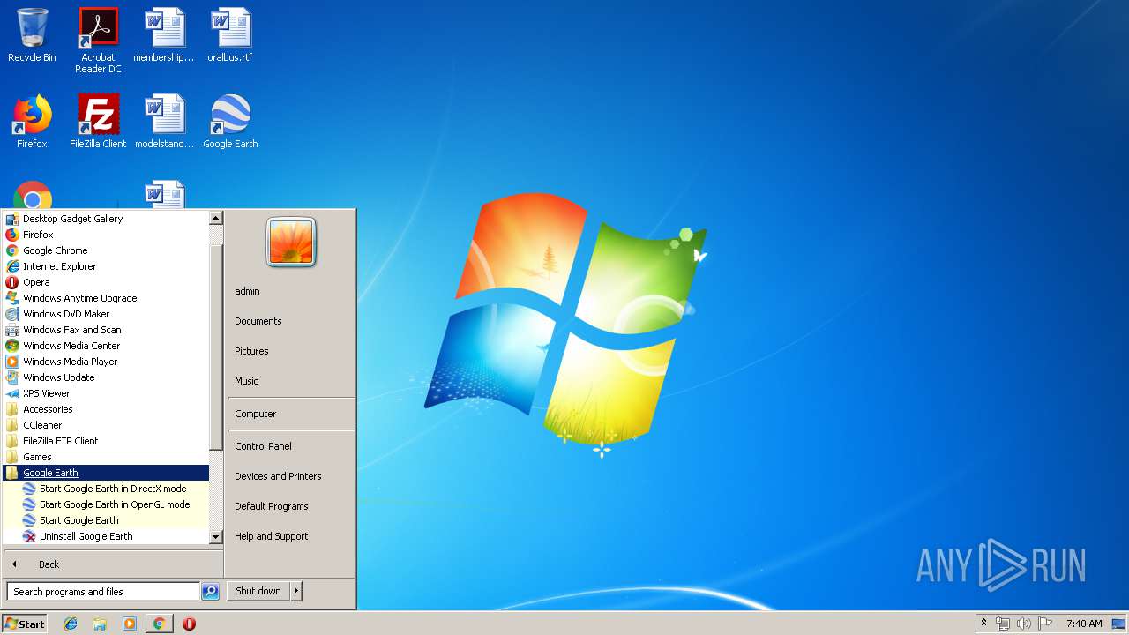Open the volume tray icon
Viewport: 1129px width, 635px height.
point(1024,624)
